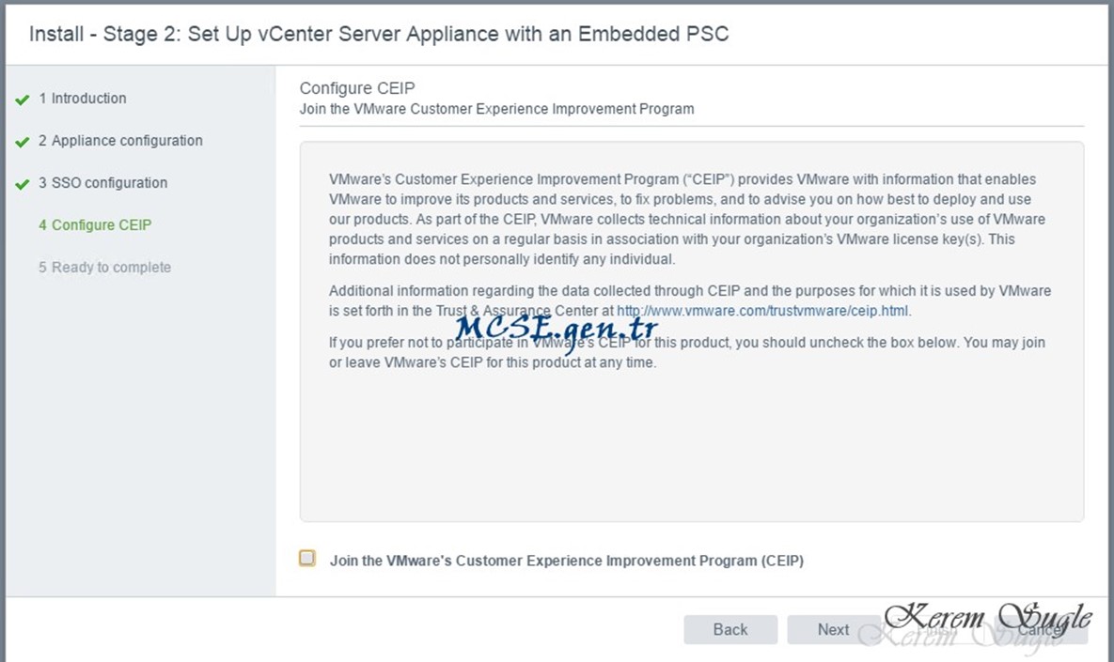Click the Install - Stage 2 wizard title
Viewport: 1114px width, 662px height.
(x=379, y=34)
